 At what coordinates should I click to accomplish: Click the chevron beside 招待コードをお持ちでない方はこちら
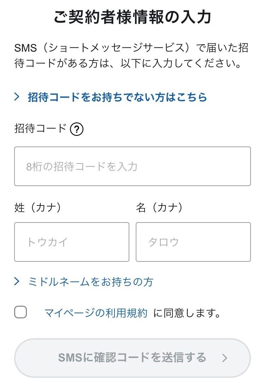click(x=17, y=97)
